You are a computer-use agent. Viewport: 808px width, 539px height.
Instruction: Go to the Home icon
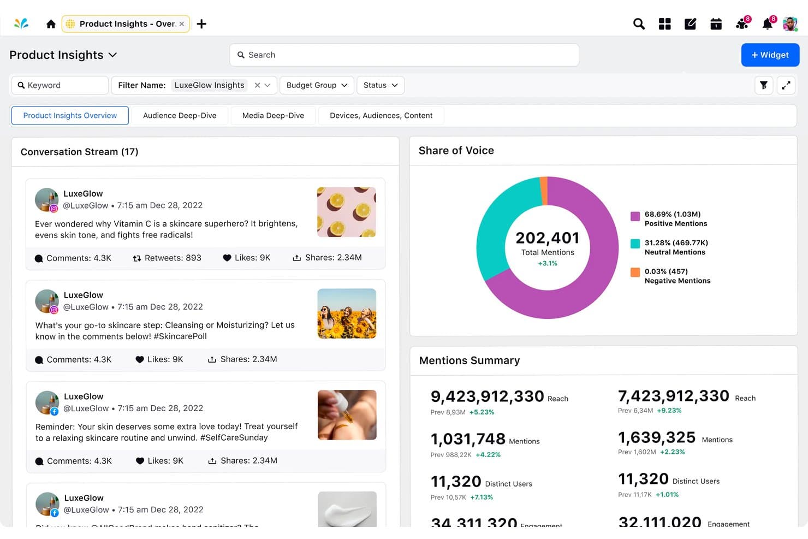(51, 24)
